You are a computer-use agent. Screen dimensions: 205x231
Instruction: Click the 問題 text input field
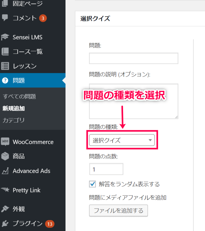pos(134,58)
